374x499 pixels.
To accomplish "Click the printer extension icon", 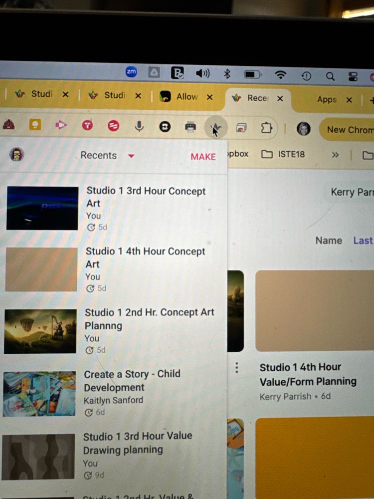I will (190, 127).
